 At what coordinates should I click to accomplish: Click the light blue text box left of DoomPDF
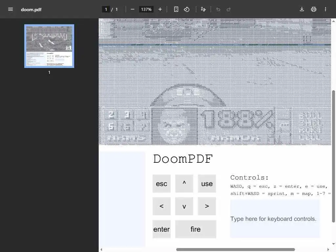[x=122, y=199]
